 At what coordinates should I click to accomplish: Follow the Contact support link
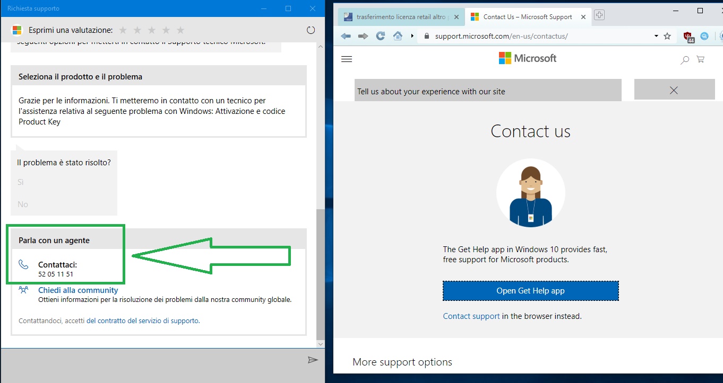471,316
